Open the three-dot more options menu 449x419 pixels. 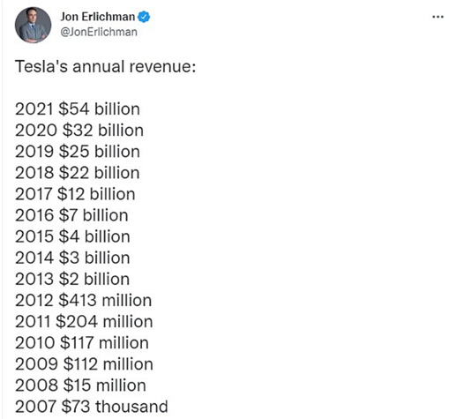(x=438, y=17)
